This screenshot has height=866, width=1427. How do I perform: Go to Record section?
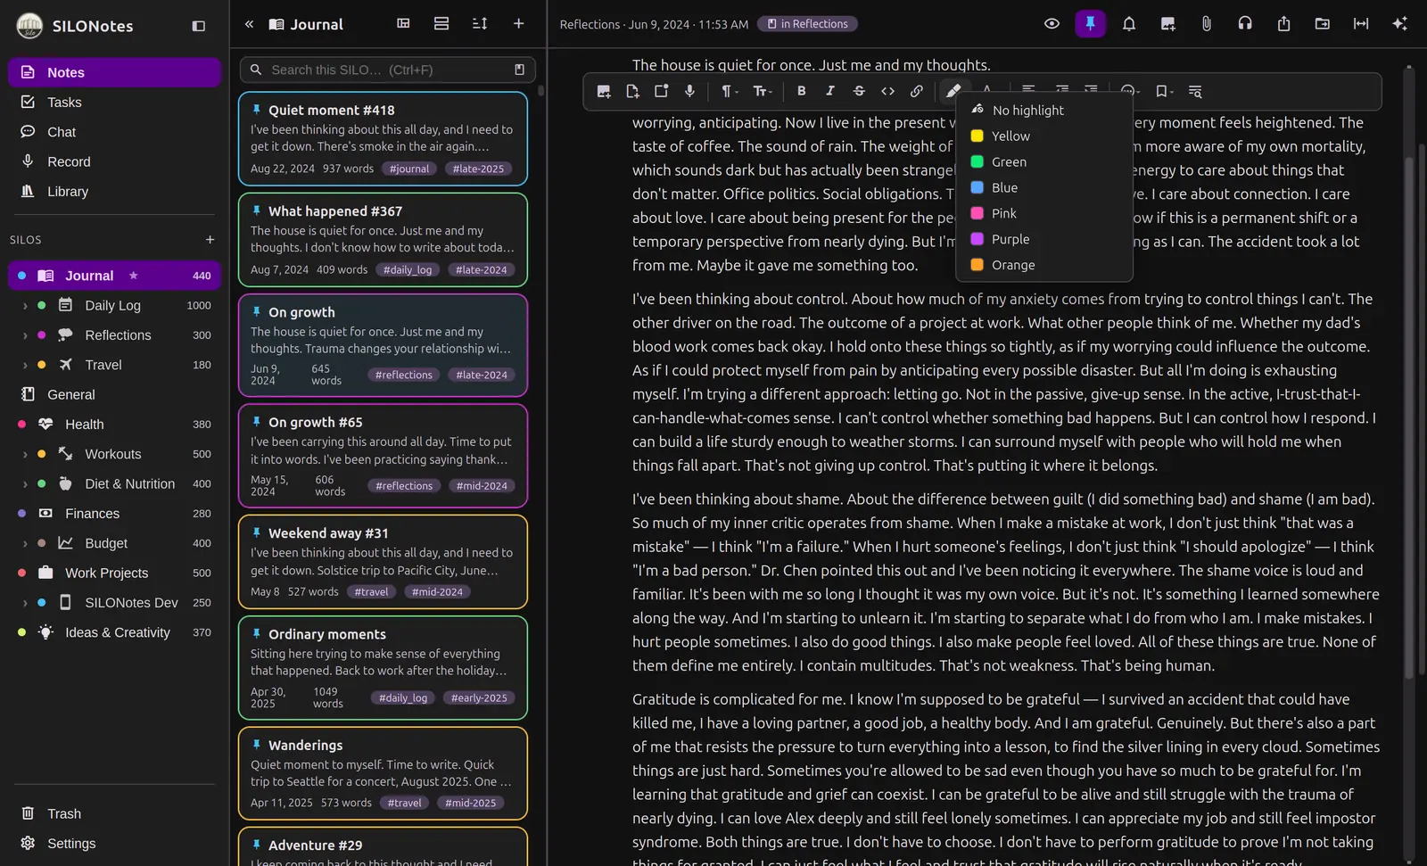pyautogui.click(x=114, y=161)
